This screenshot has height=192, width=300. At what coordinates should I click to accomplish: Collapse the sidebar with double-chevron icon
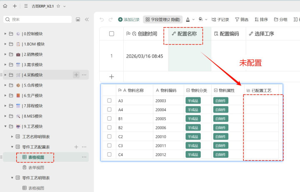[x=87, y=19]
